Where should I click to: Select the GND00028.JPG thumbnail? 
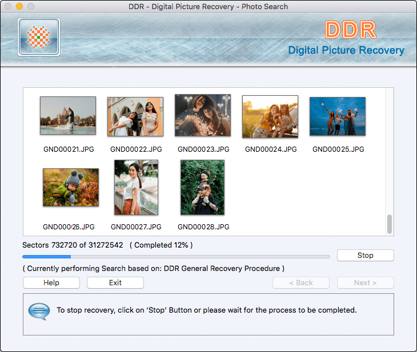click(x=202, y=187)
